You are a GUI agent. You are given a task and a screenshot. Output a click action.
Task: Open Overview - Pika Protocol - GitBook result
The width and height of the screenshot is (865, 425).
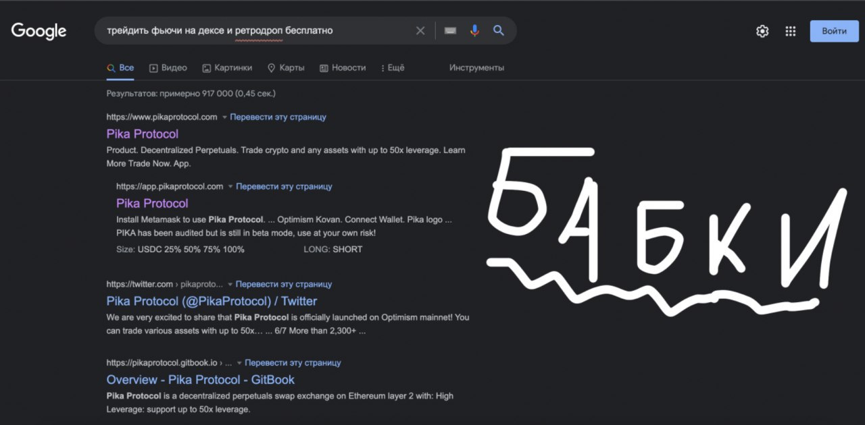[201, 379]
